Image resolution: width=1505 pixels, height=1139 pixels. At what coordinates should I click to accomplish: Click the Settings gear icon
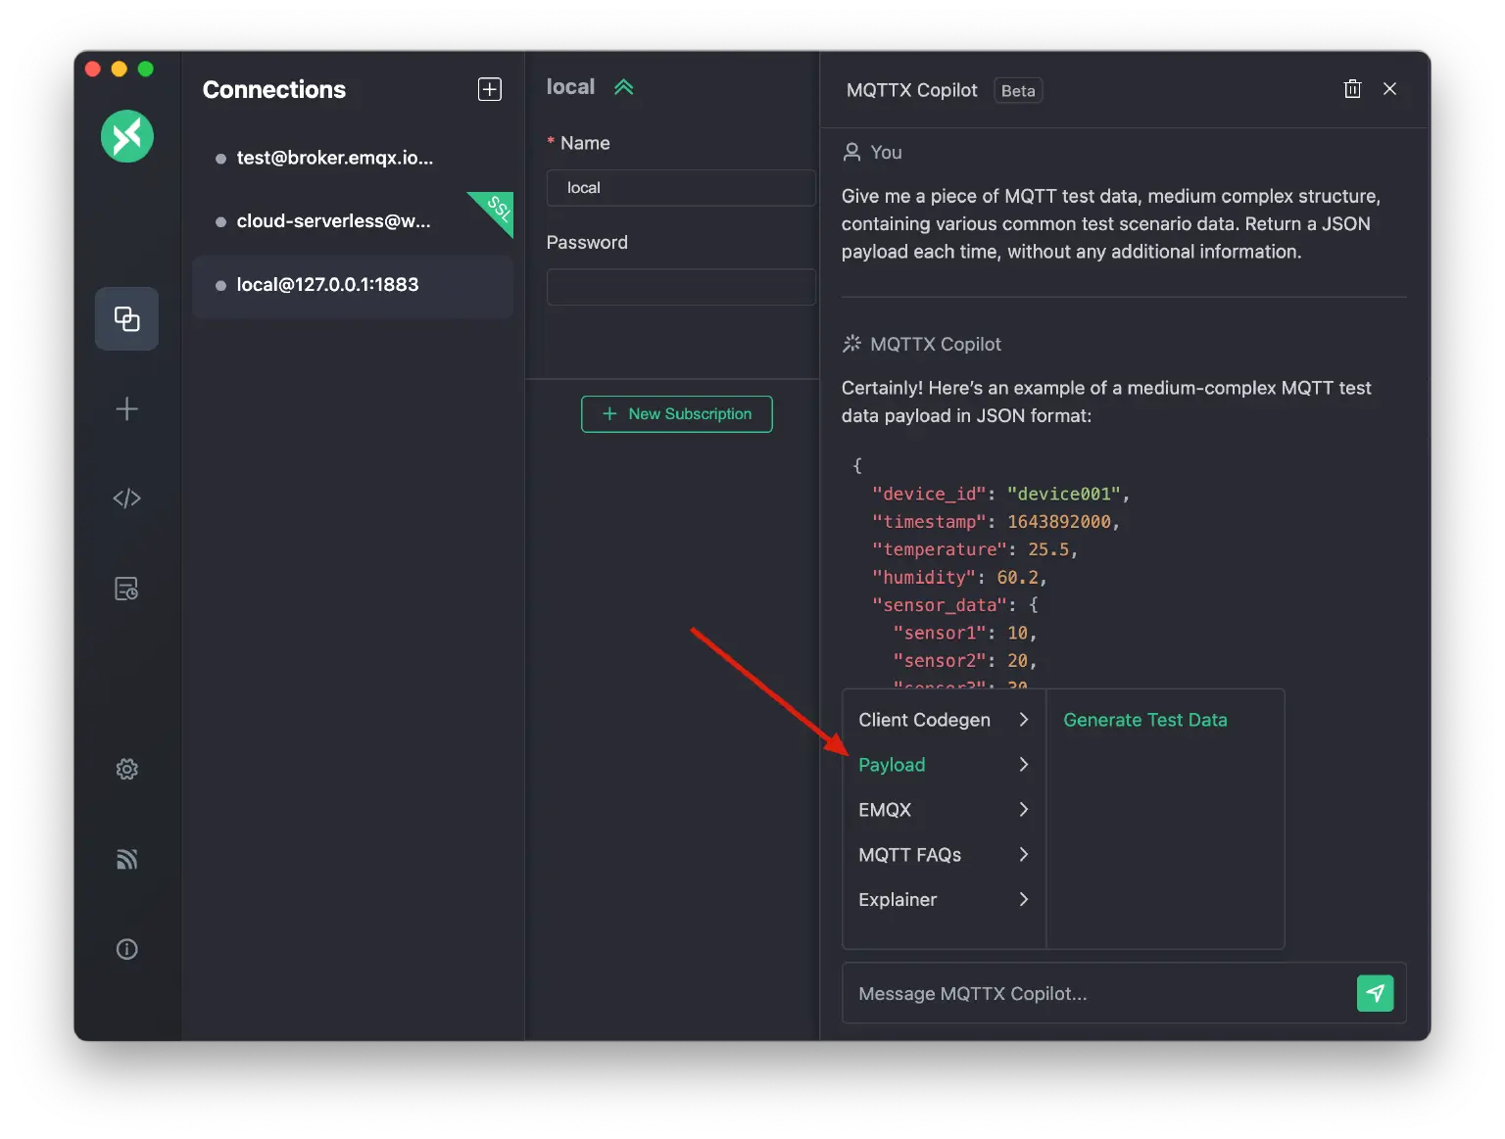pos(126,769)
